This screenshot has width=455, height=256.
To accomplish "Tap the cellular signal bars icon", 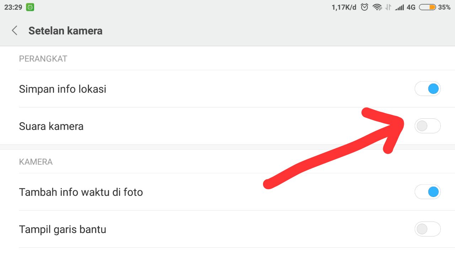I will [x=400, y=7].
